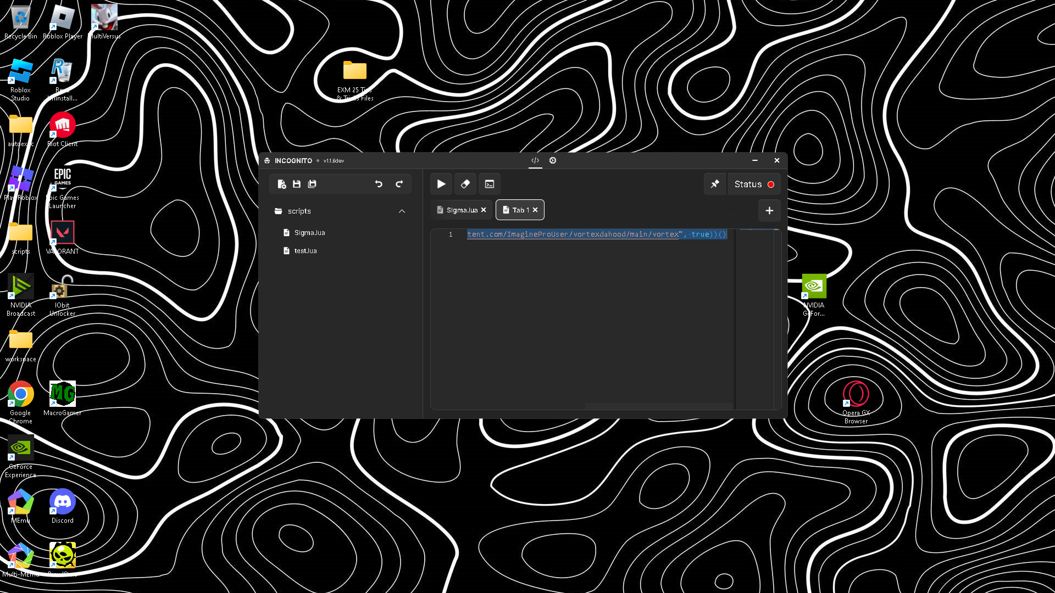
Task: Click the editor horizontal scrollbar
Action: tap(658, 406)
